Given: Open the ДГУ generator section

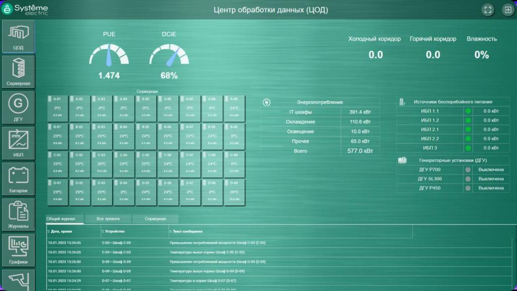Looking at the screenshot, I should click(18, 107).
